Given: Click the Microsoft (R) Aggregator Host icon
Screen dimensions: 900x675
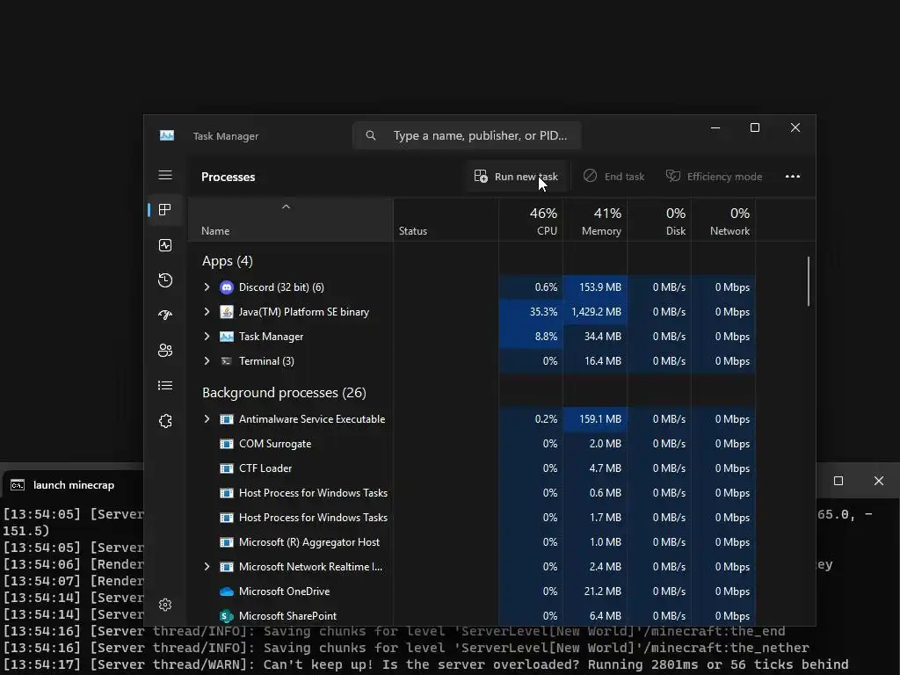Looking at the screenshot, I should (227, 541).
